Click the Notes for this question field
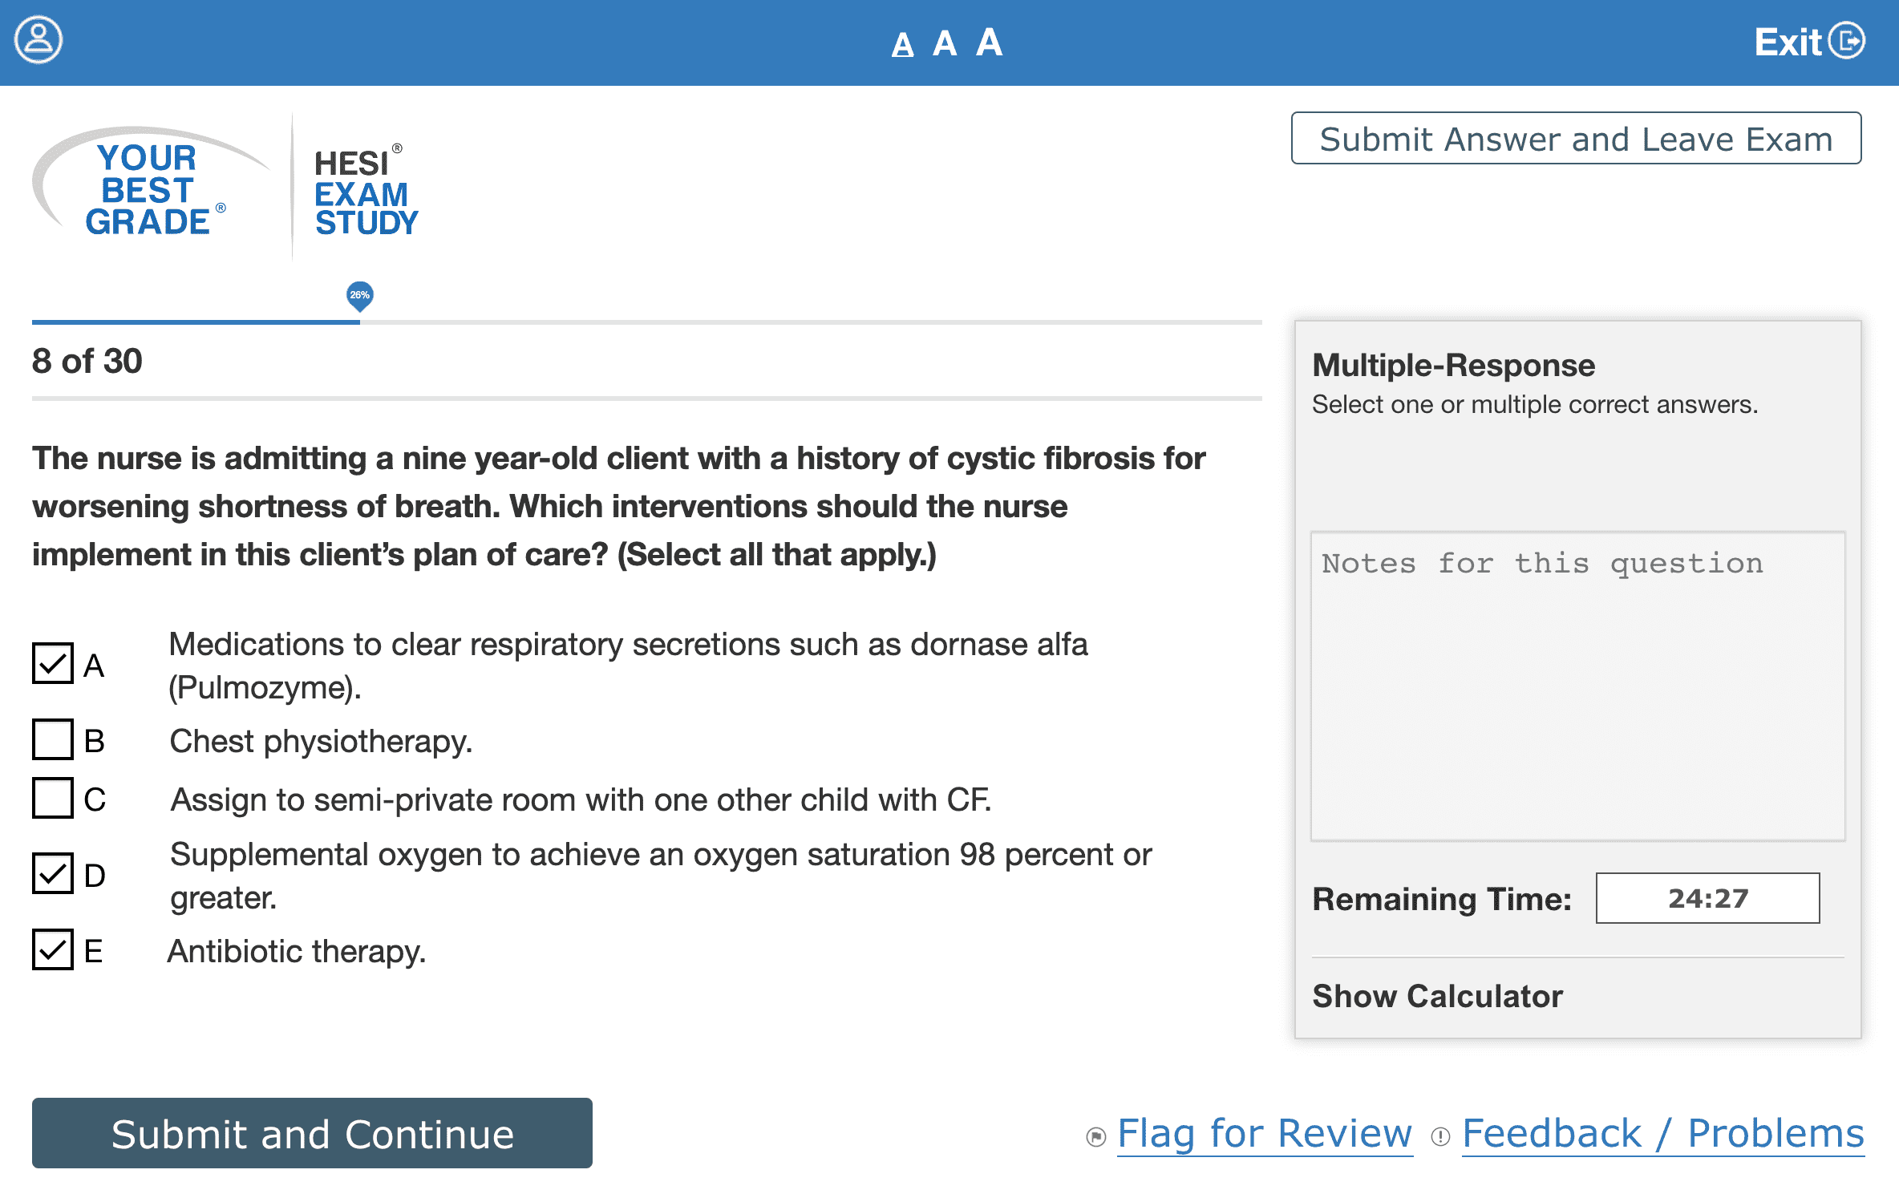The image size is (1899, 1198). point(1577,686)
